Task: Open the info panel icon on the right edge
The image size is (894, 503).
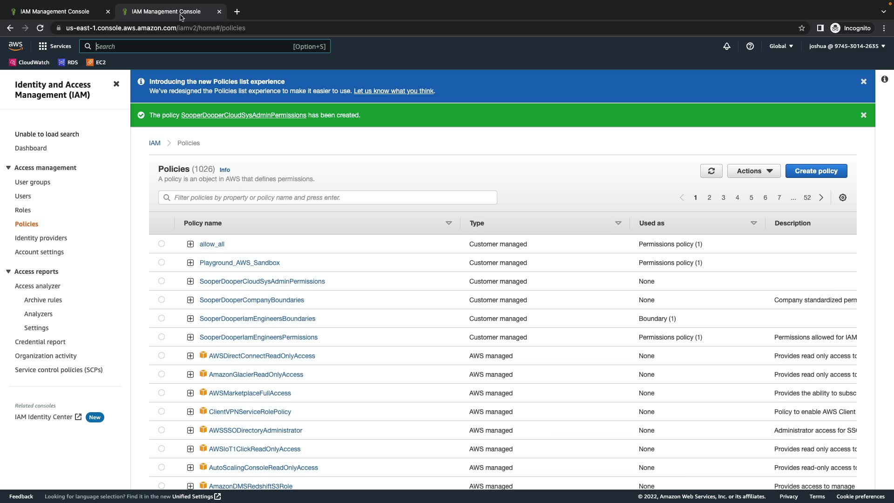Action: click(884, 79)
